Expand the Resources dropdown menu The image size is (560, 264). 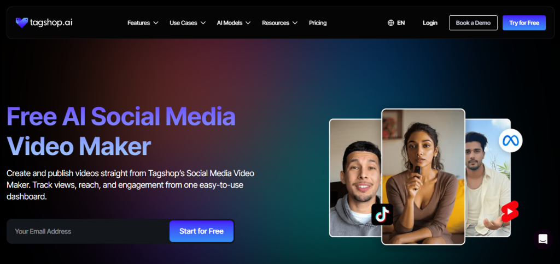279,23
